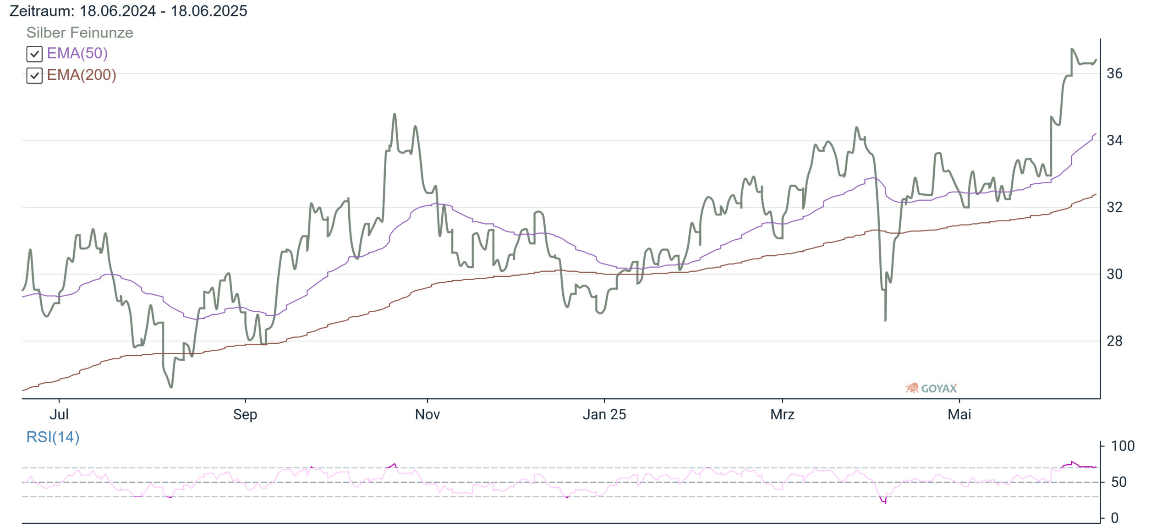Click the GOYAX watermark text
1173x528 pixels.
(939, 389)
